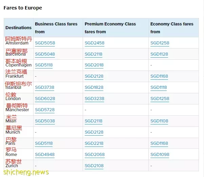The height and width of the screenshot is (177, 204).
Task: Open Amsterdam Business Class fare SGD5058
Action: coord(45,43)
